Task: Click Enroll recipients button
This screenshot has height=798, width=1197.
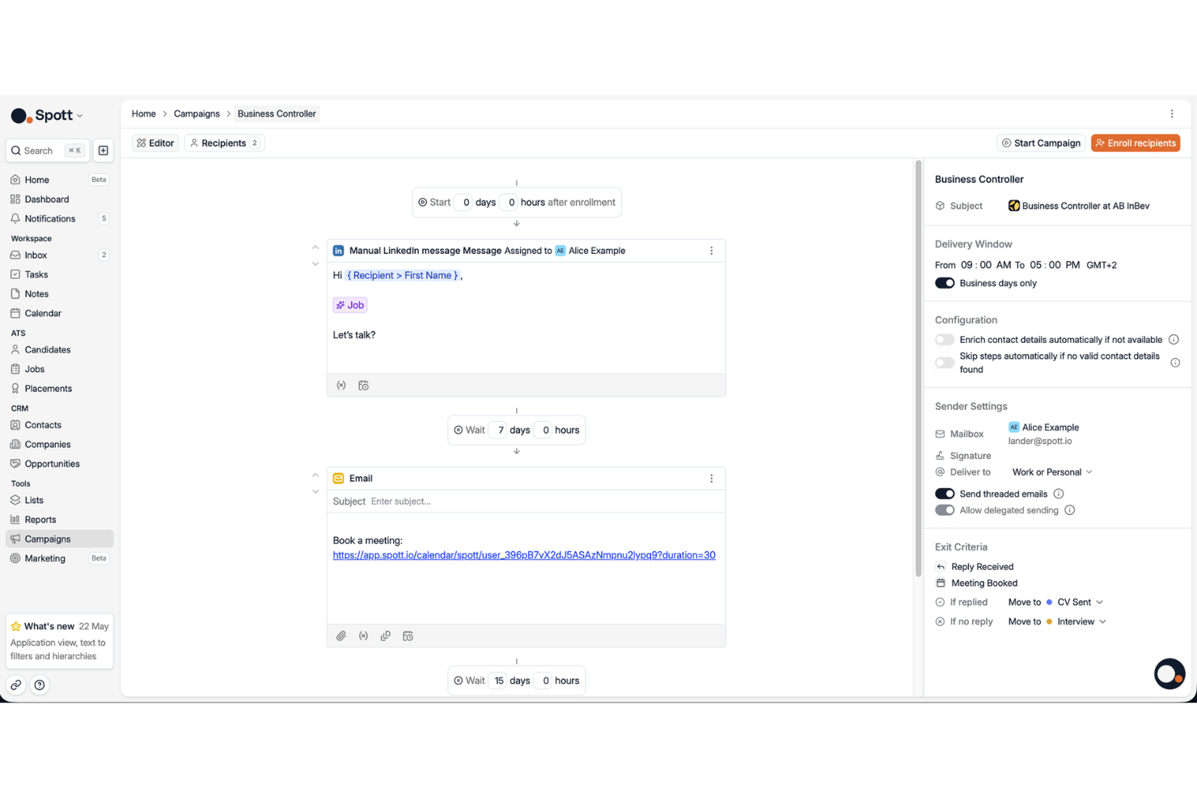Action: coord(1136,143)
